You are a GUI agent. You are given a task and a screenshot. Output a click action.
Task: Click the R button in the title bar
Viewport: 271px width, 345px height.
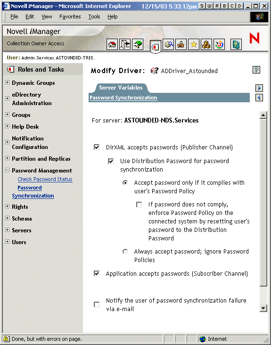tap(217, 6)
